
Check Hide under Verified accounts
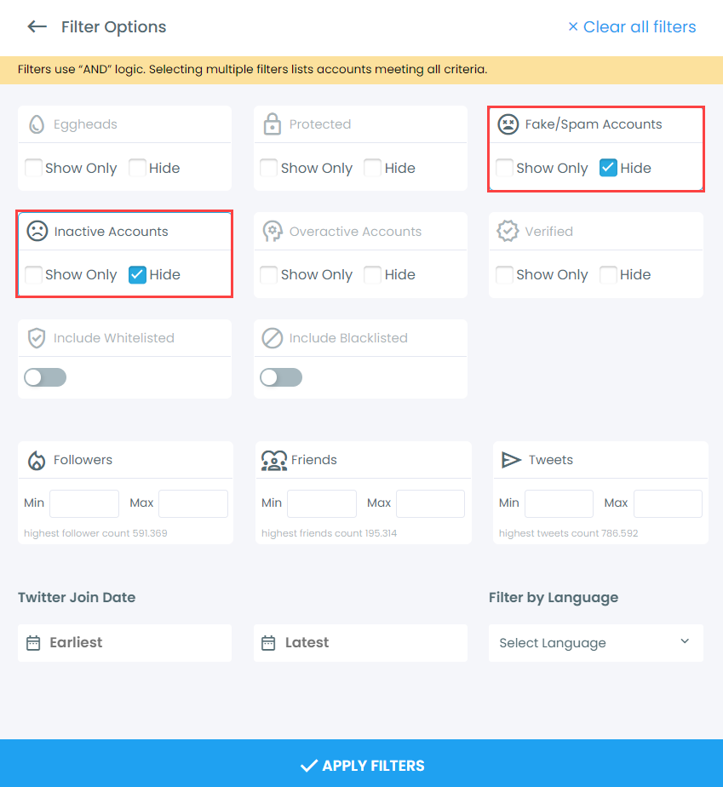608,274
